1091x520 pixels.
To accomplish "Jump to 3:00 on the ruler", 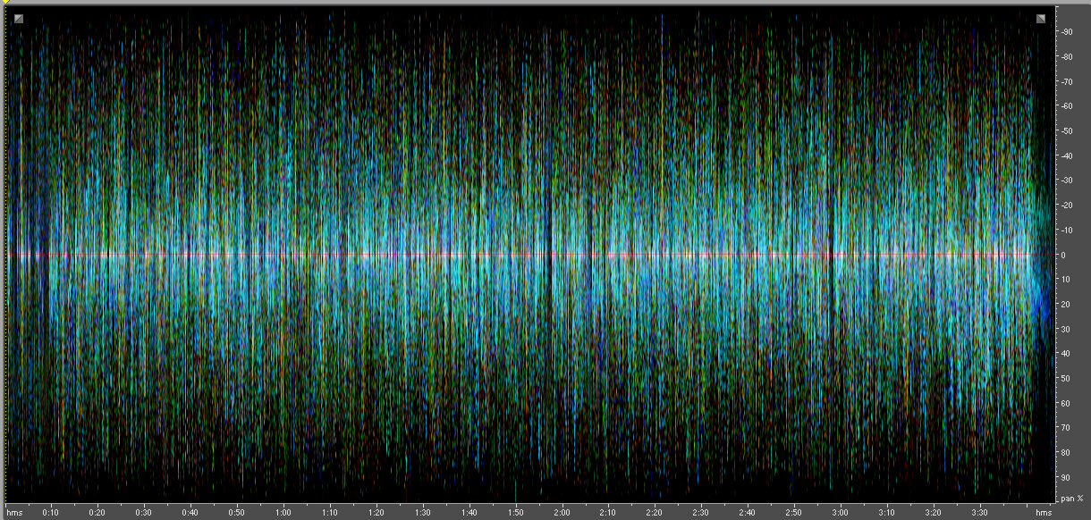I will click(x=840, y=513).
